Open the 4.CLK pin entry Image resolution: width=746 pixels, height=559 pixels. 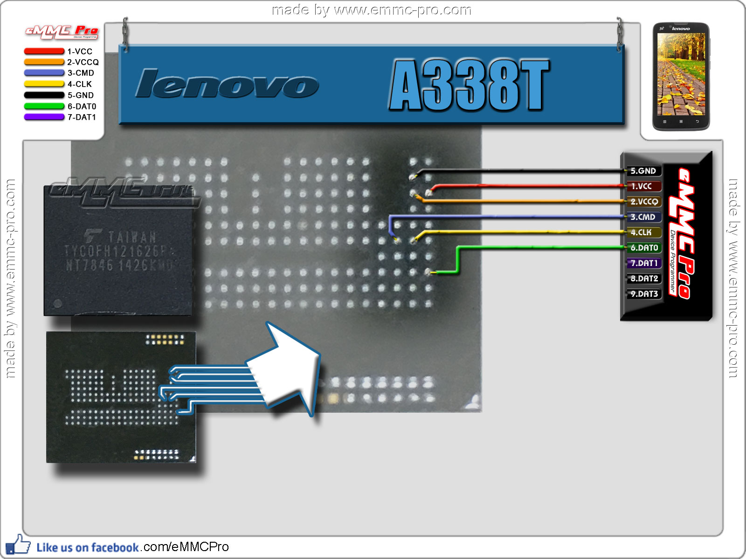[642, 232]
